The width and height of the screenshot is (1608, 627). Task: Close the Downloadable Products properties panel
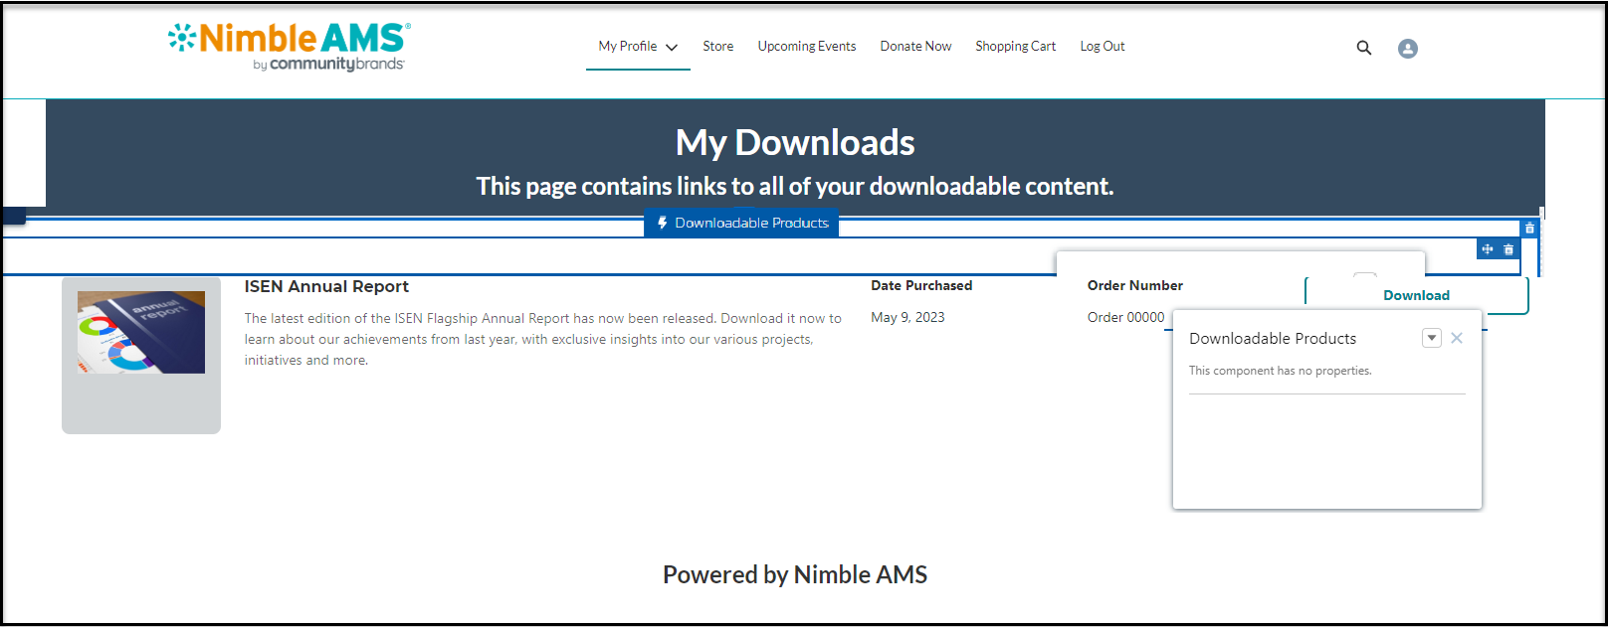(x=1457, y=338)
